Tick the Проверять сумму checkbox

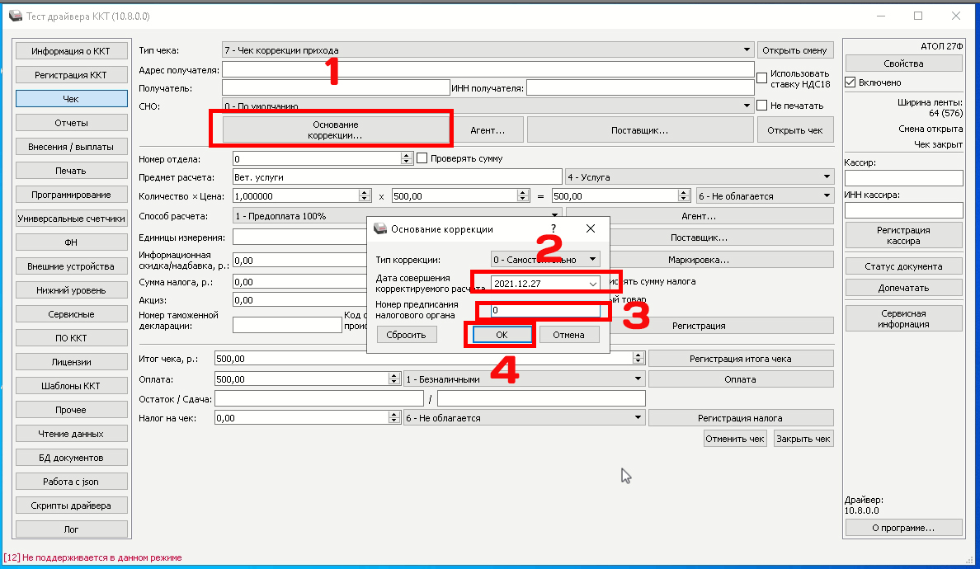[x=422, y=158]
